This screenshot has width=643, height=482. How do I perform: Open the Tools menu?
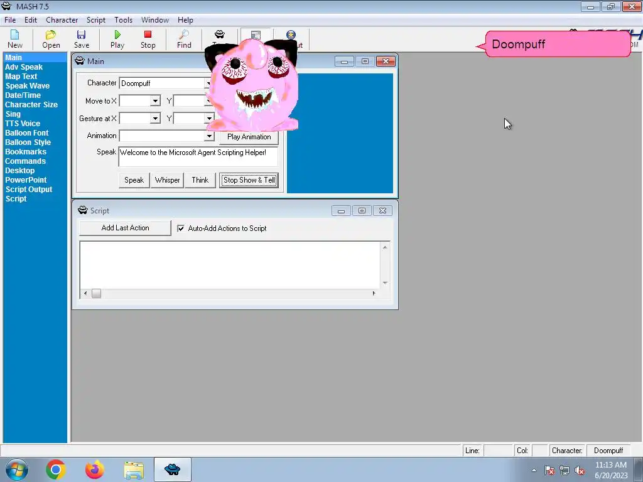[x=124, y=19]
